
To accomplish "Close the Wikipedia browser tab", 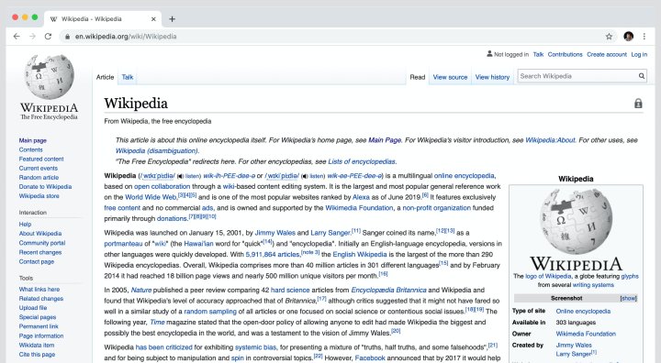I will 153,19.
